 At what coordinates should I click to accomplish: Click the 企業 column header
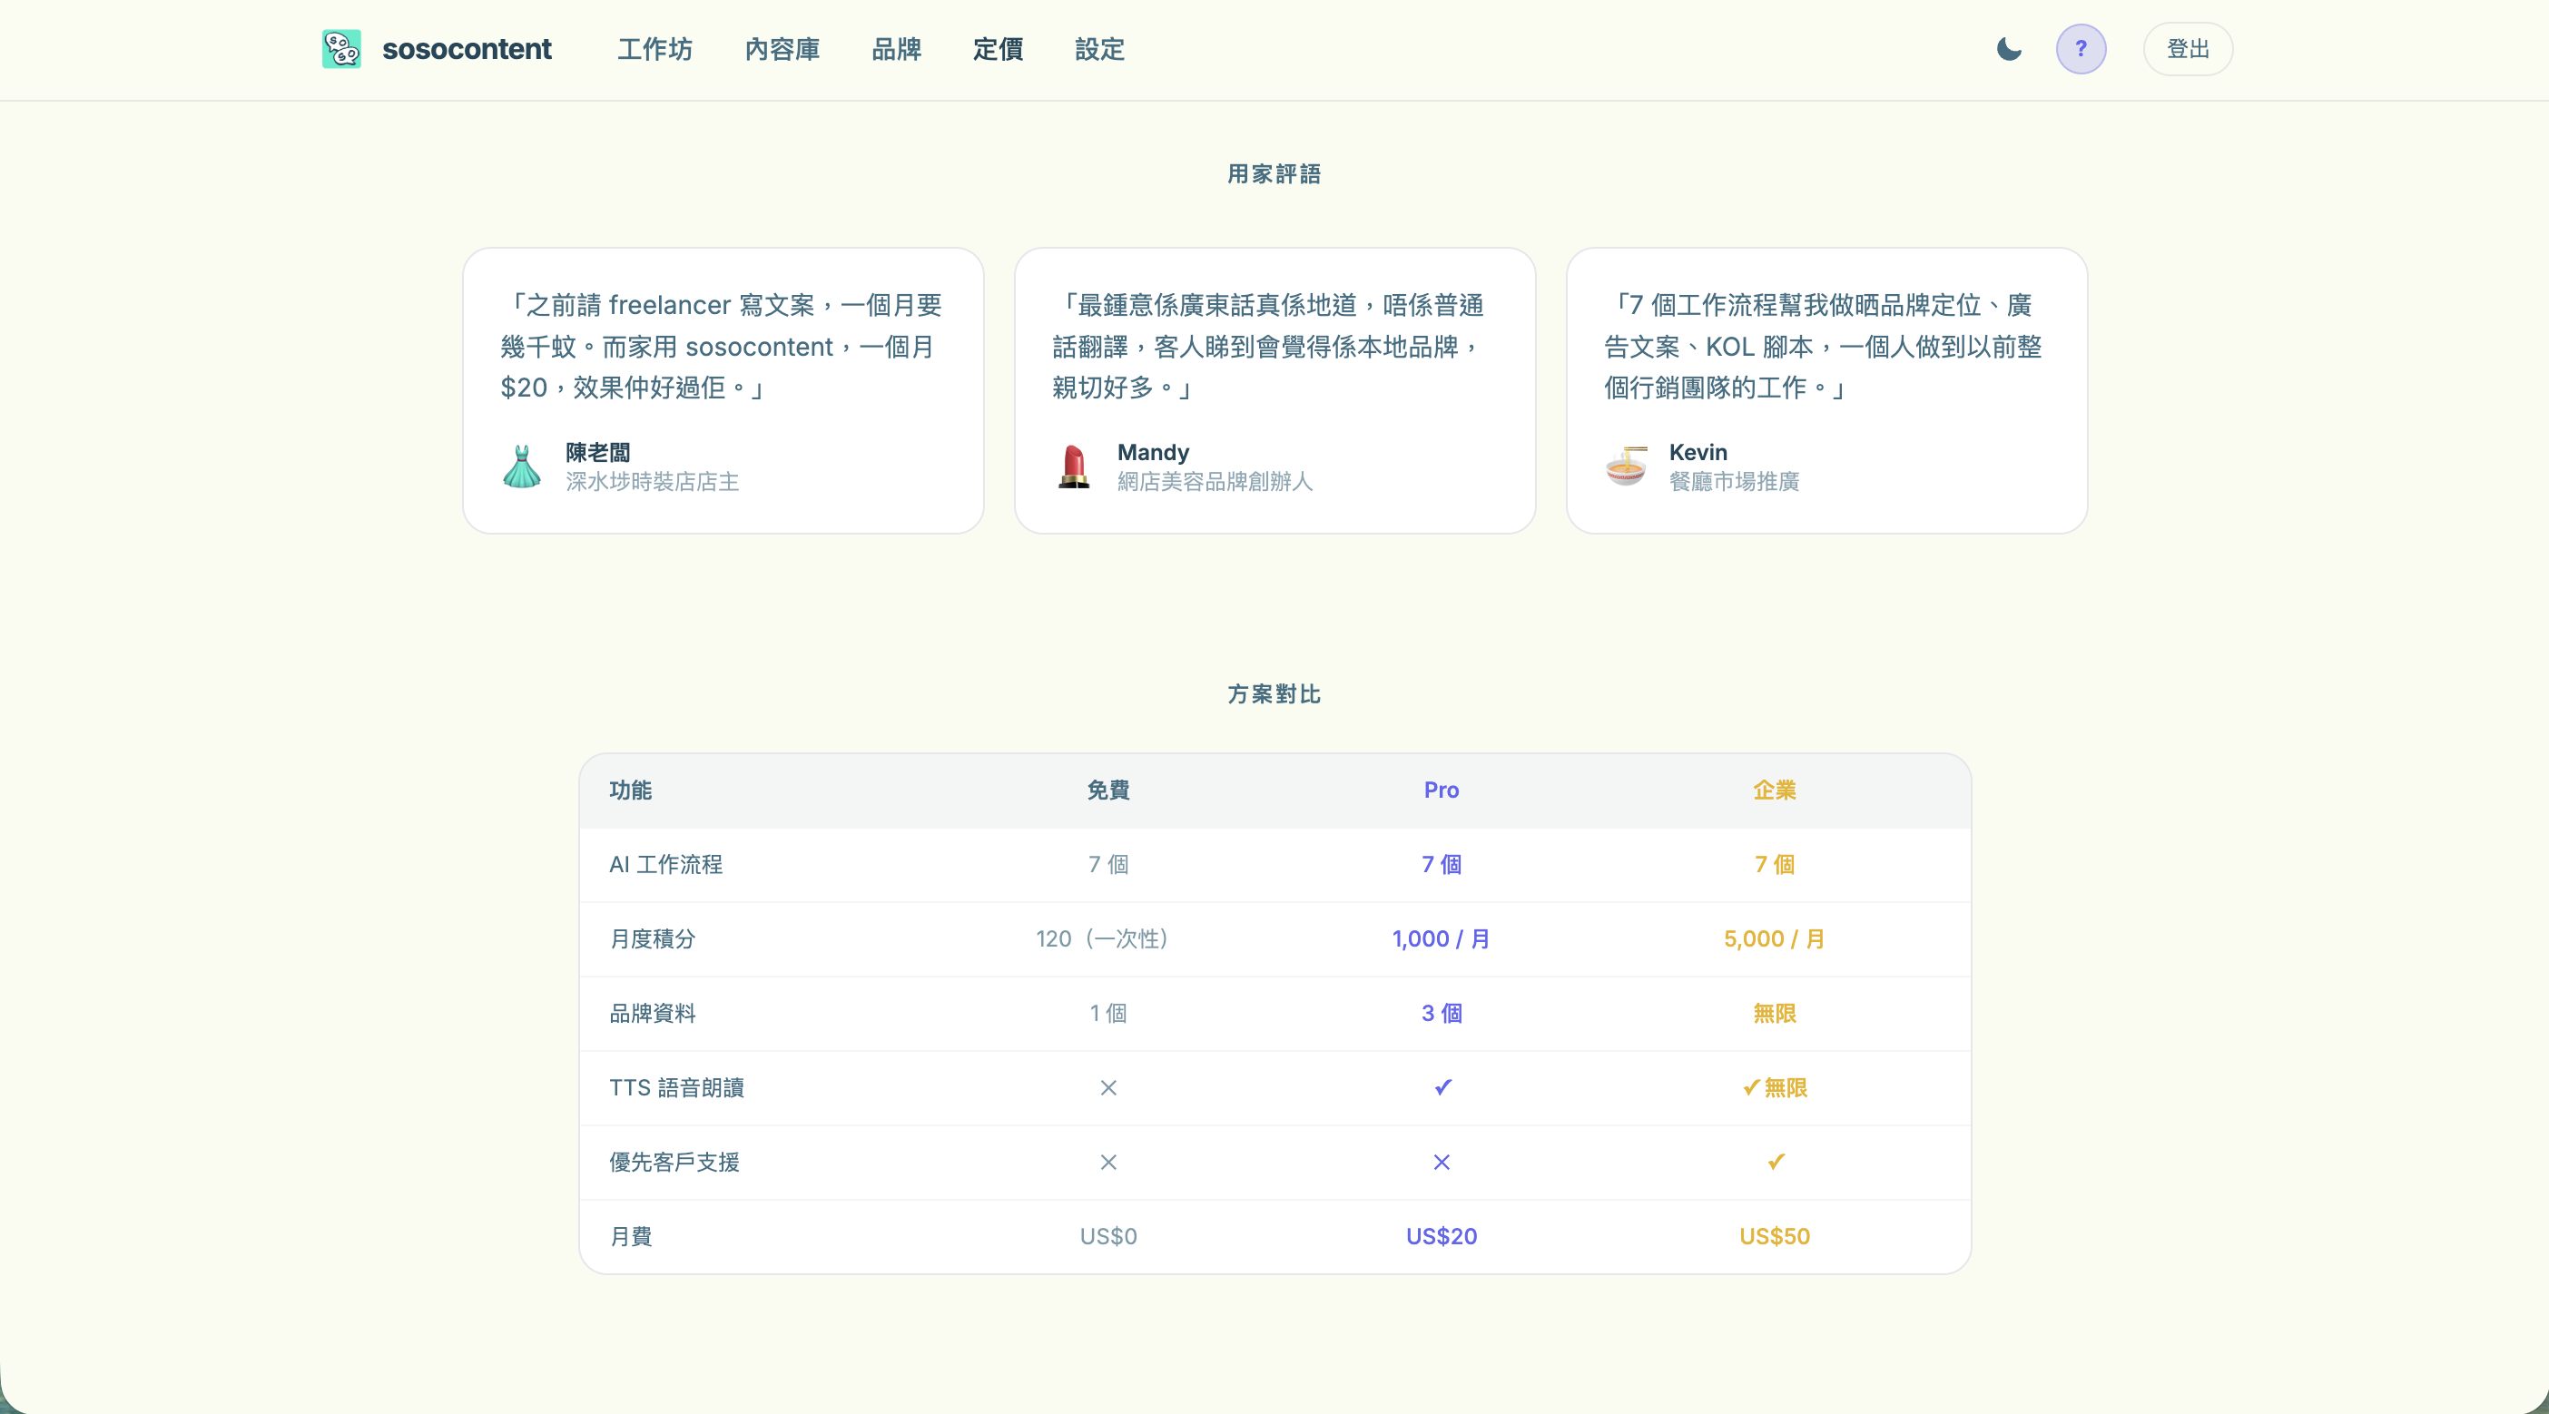1774,790
